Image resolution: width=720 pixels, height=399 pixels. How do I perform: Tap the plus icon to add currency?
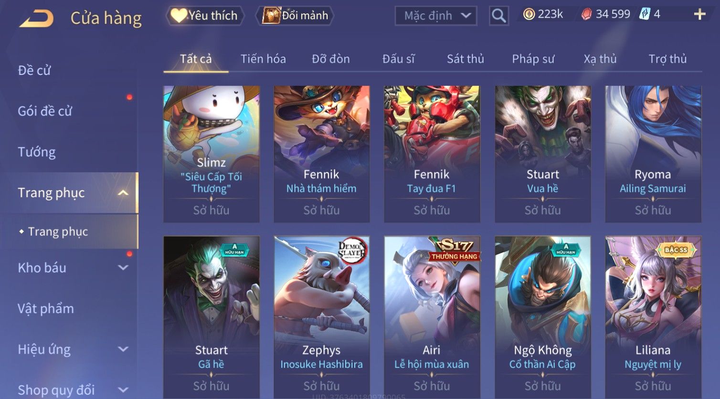[699, 14]
